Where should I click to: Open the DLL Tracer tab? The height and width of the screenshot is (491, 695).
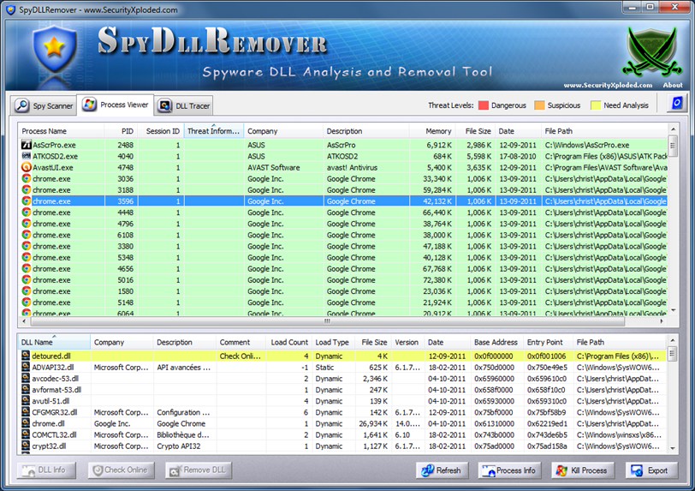[184, 105]
